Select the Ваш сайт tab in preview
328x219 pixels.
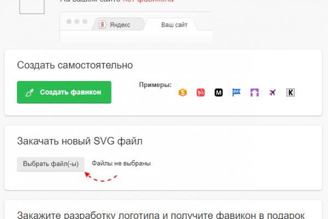(174, 25)
